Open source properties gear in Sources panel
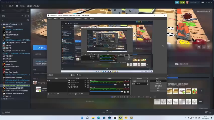Screen dimensions: 214x120 coord(76,94)
